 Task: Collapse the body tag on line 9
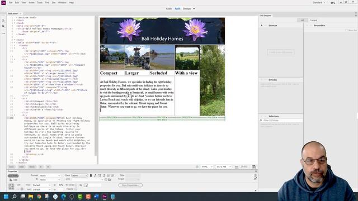[x=15, y=40]
